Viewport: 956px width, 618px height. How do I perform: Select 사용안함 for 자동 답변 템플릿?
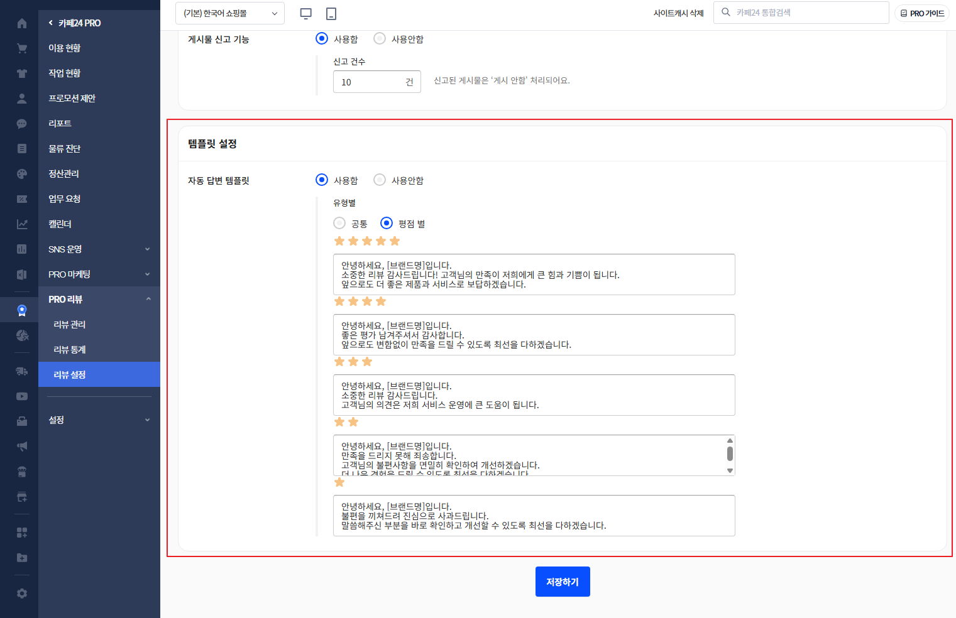click(x=380, y=180)
